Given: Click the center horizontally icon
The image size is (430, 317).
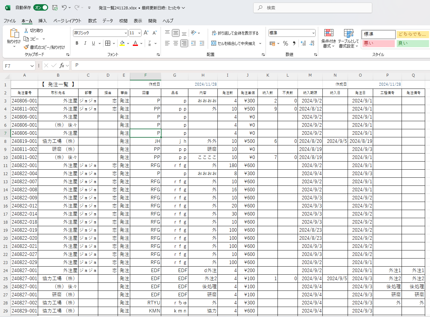Looking at the screenshot, I should (x=176, y=43).
